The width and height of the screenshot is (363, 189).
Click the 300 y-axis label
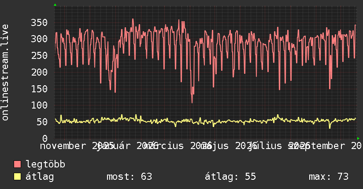pos(39,39)
